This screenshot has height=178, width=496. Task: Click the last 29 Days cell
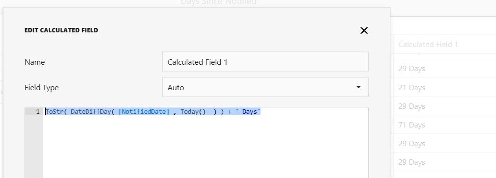(411, 162)
